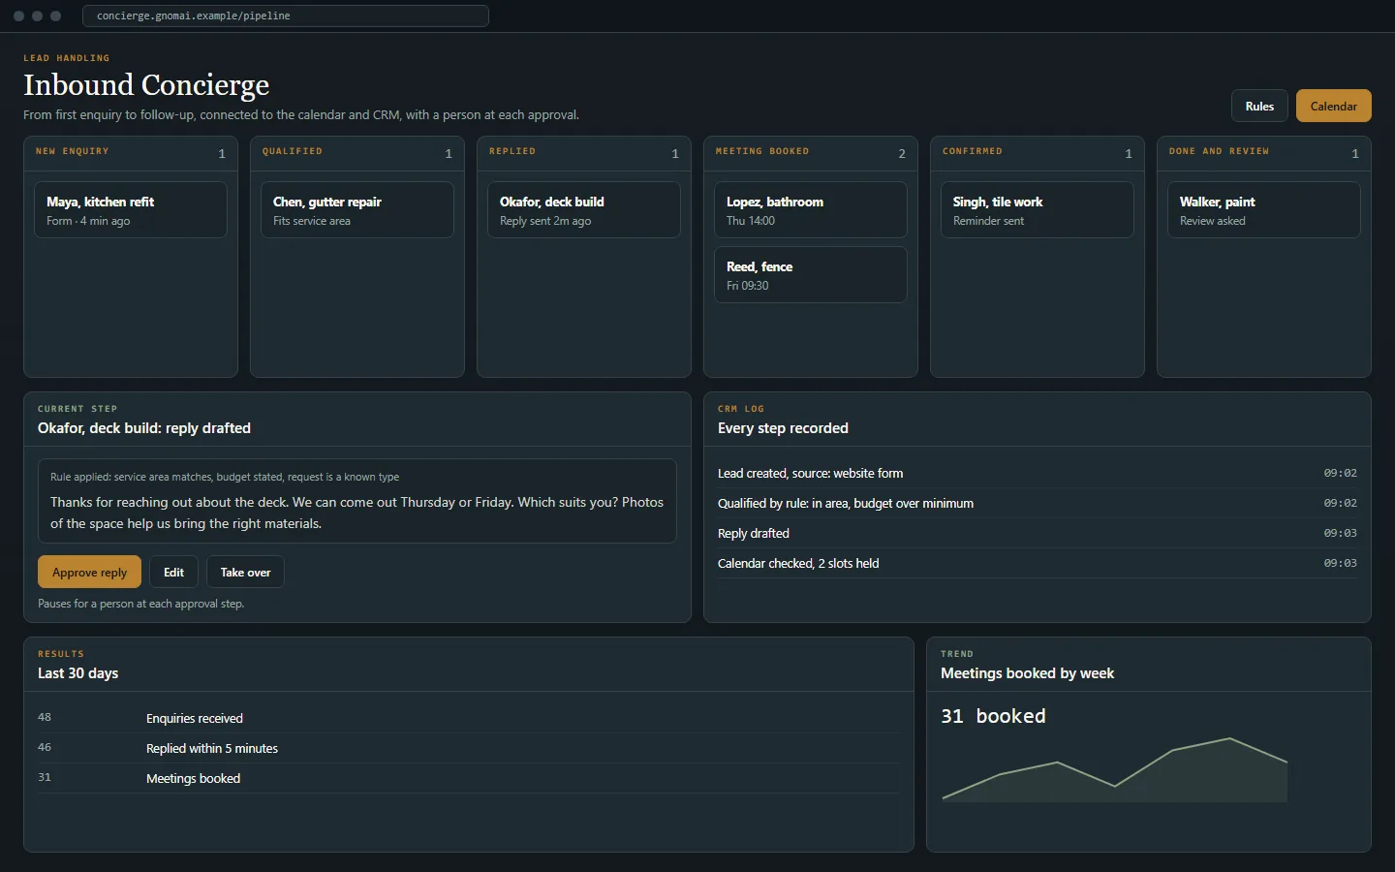Viewport: 1395px width, 872px height.
Task: Open the Reed, fence card
Action: pyautogui.click(x=811, y=274)
